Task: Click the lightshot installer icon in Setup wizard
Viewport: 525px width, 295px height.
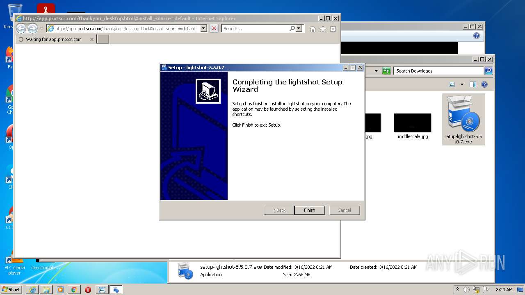Action: tap(208, 91)
